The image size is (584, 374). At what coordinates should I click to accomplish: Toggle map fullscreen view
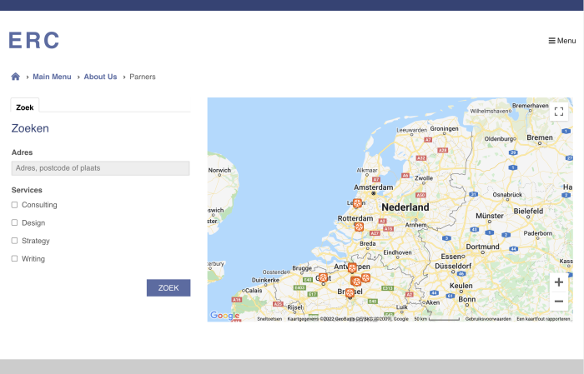tap(559, 112)
